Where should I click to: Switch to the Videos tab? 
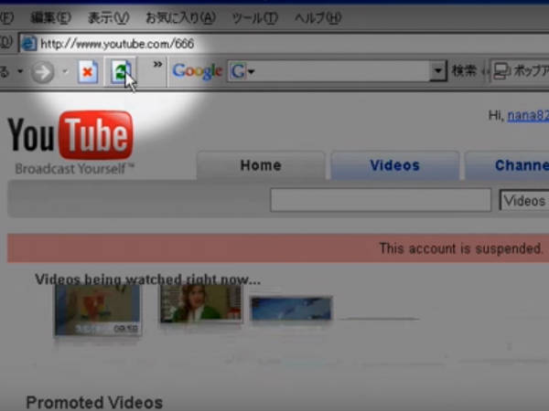pyautogui.click(x=394, y=165)
